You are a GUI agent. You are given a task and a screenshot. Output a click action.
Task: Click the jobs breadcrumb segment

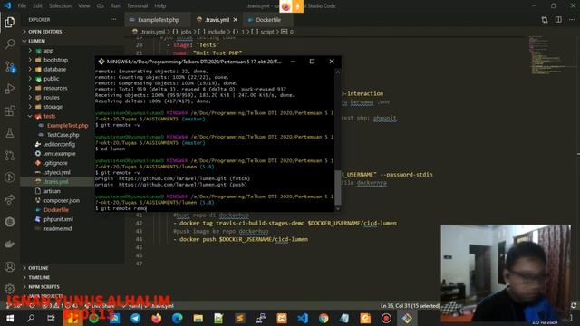tap(183, 32)
